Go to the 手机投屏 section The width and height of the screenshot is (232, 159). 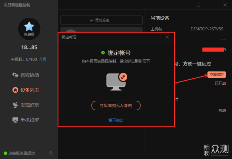point(25,120)
